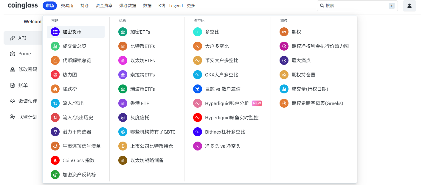The width and height of the screenshot is (425, 185).
Task: Click the 热力图 red icon
Action: [x=55, y=75]
